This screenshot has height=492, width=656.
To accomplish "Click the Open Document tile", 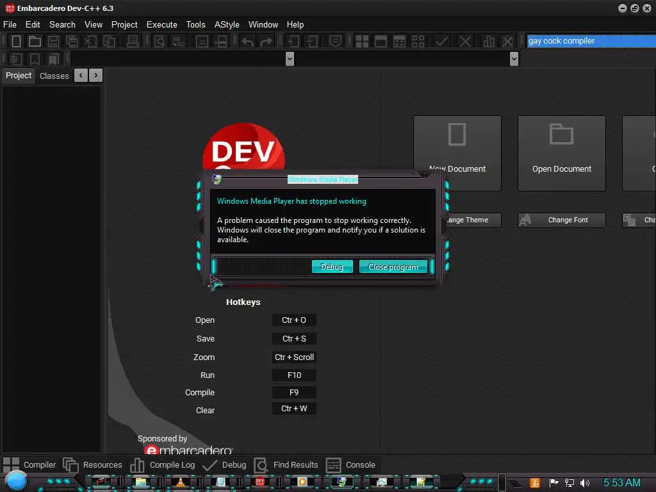I will click(x=561, y=153).
